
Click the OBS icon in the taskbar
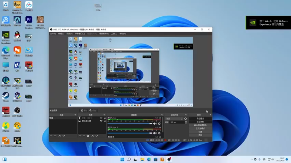(169, 159)
